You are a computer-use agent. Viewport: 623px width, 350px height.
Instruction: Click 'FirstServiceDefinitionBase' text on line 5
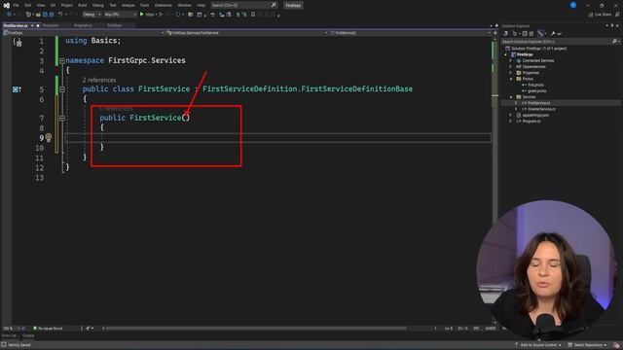(357, 89)
